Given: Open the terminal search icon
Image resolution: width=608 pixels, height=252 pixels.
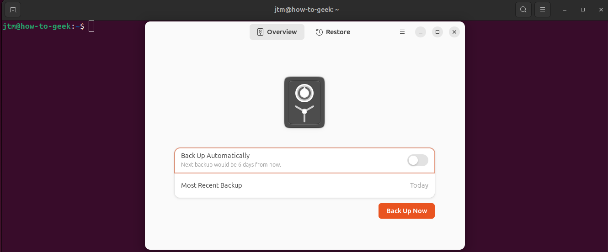Looking at the screenshot, I should pyautogui.click(x=523, y=10).
